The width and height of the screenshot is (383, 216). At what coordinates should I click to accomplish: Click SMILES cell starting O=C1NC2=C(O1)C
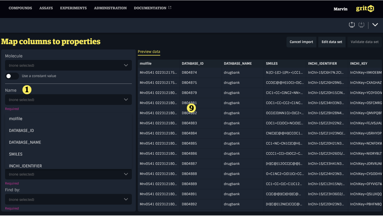285,174
